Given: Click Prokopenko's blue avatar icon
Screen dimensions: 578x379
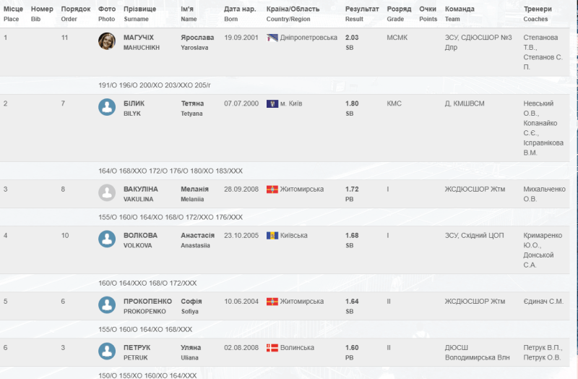Looking at the screenshot, I should click(x=107, y=305).
